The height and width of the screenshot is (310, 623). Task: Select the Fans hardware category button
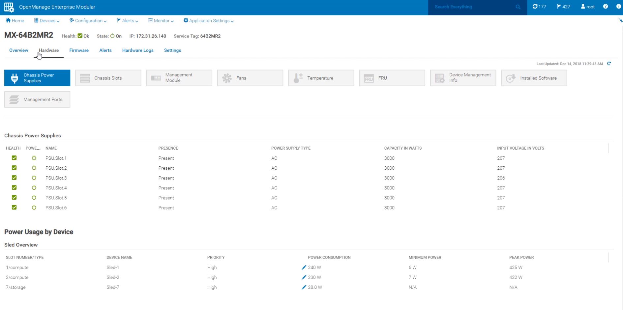click(x=250, y=78)
